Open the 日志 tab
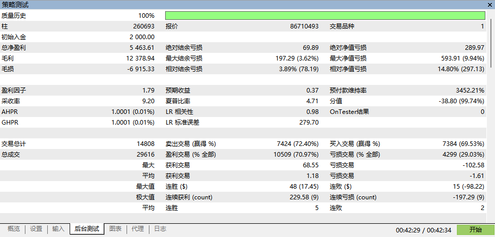Image resolution: width=495 pixels, height=237 pixels. (x=160, y=229)
